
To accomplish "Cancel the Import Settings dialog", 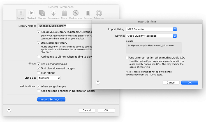I will 171,83.
